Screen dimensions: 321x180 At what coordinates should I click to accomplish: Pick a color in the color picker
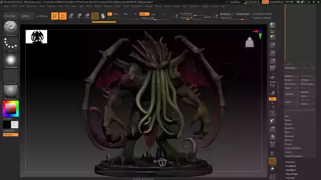tap(10, 108)
